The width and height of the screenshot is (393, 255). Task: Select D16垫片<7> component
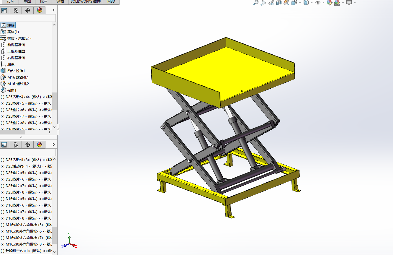tap(26, 212)
